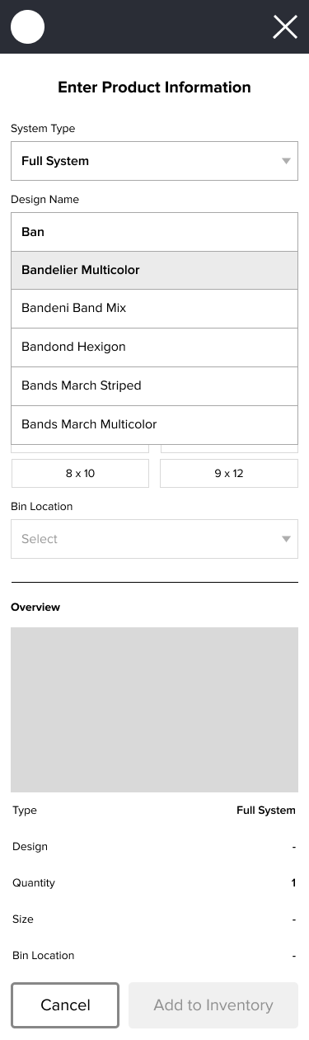Click the Add to Inventory button

[213, 1005]
